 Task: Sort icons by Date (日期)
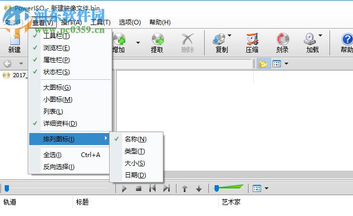pos(136,175)
